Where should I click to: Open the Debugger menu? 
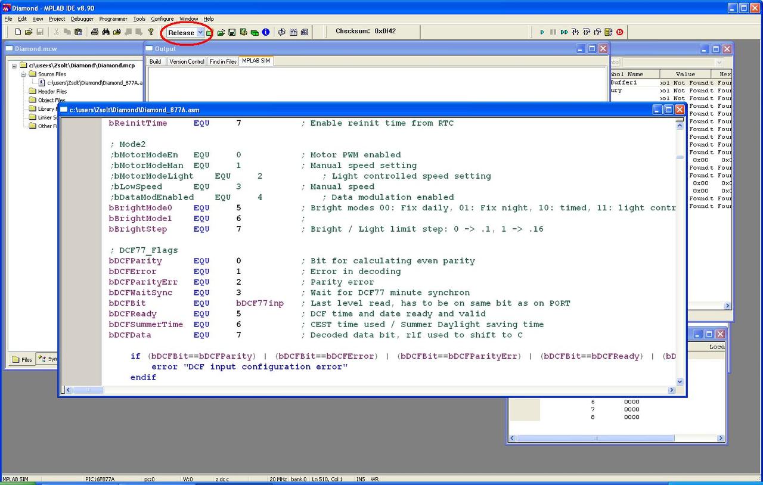(82, 19)
